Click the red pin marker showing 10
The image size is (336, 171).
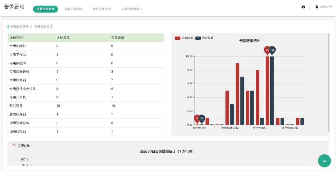[x=267, y=50]
